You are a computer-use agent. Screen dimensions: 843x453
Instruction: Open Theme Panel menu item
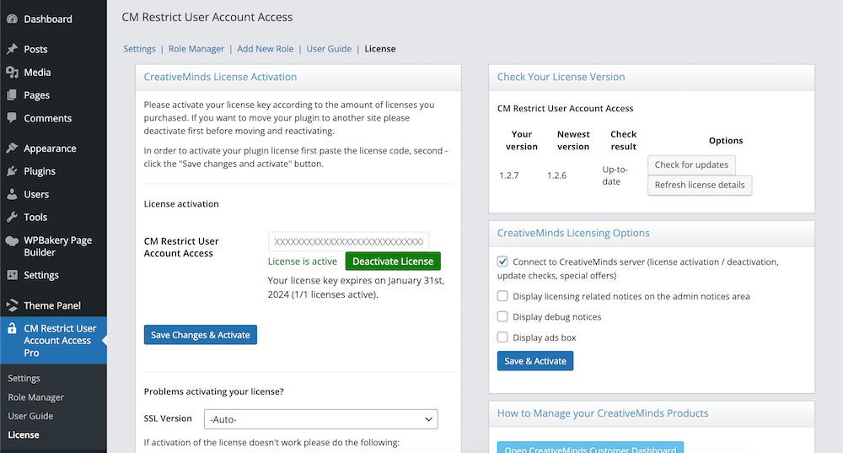(x=53, y=305)
